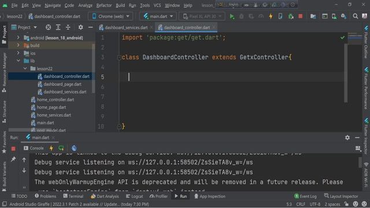Expand the build folder
This screenshot has width=370, height=208.
click(x=18, y=45)
